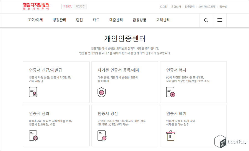Click the document plus icon for 인증서 복사
This screenshot has width=249, height=151.
[x=170, y=92]
